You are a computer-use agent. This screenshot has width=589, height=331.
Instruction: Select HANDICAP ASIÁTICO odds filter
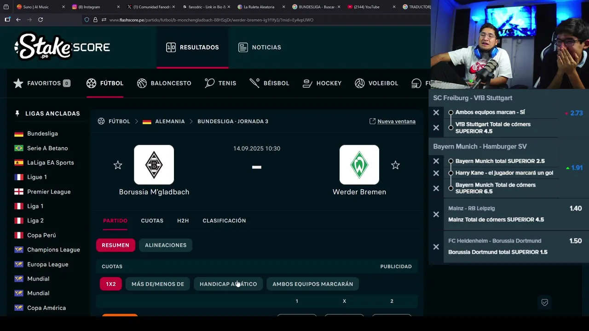point(228,284)
